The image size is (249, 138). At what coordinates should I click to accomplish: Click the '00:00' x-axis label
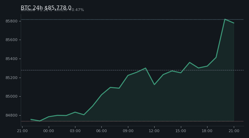click(x=49, y=131)
